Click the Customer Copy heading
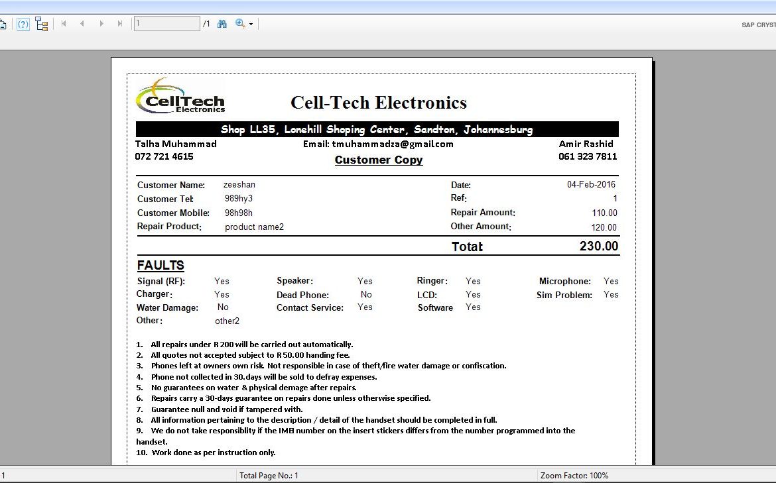 point(378,160)
